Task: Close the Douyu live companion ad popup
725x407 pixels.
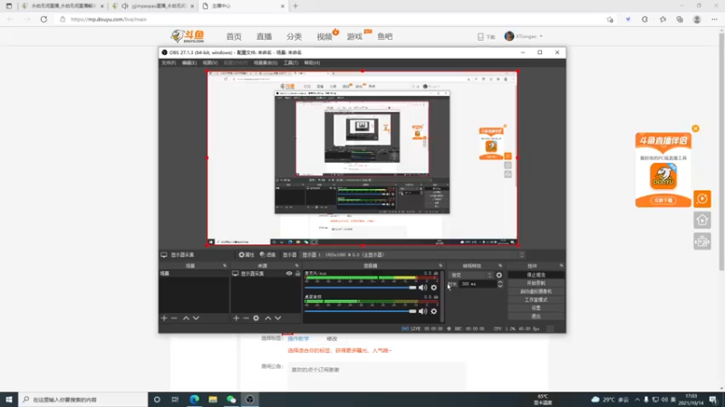Action: [695, 128]
